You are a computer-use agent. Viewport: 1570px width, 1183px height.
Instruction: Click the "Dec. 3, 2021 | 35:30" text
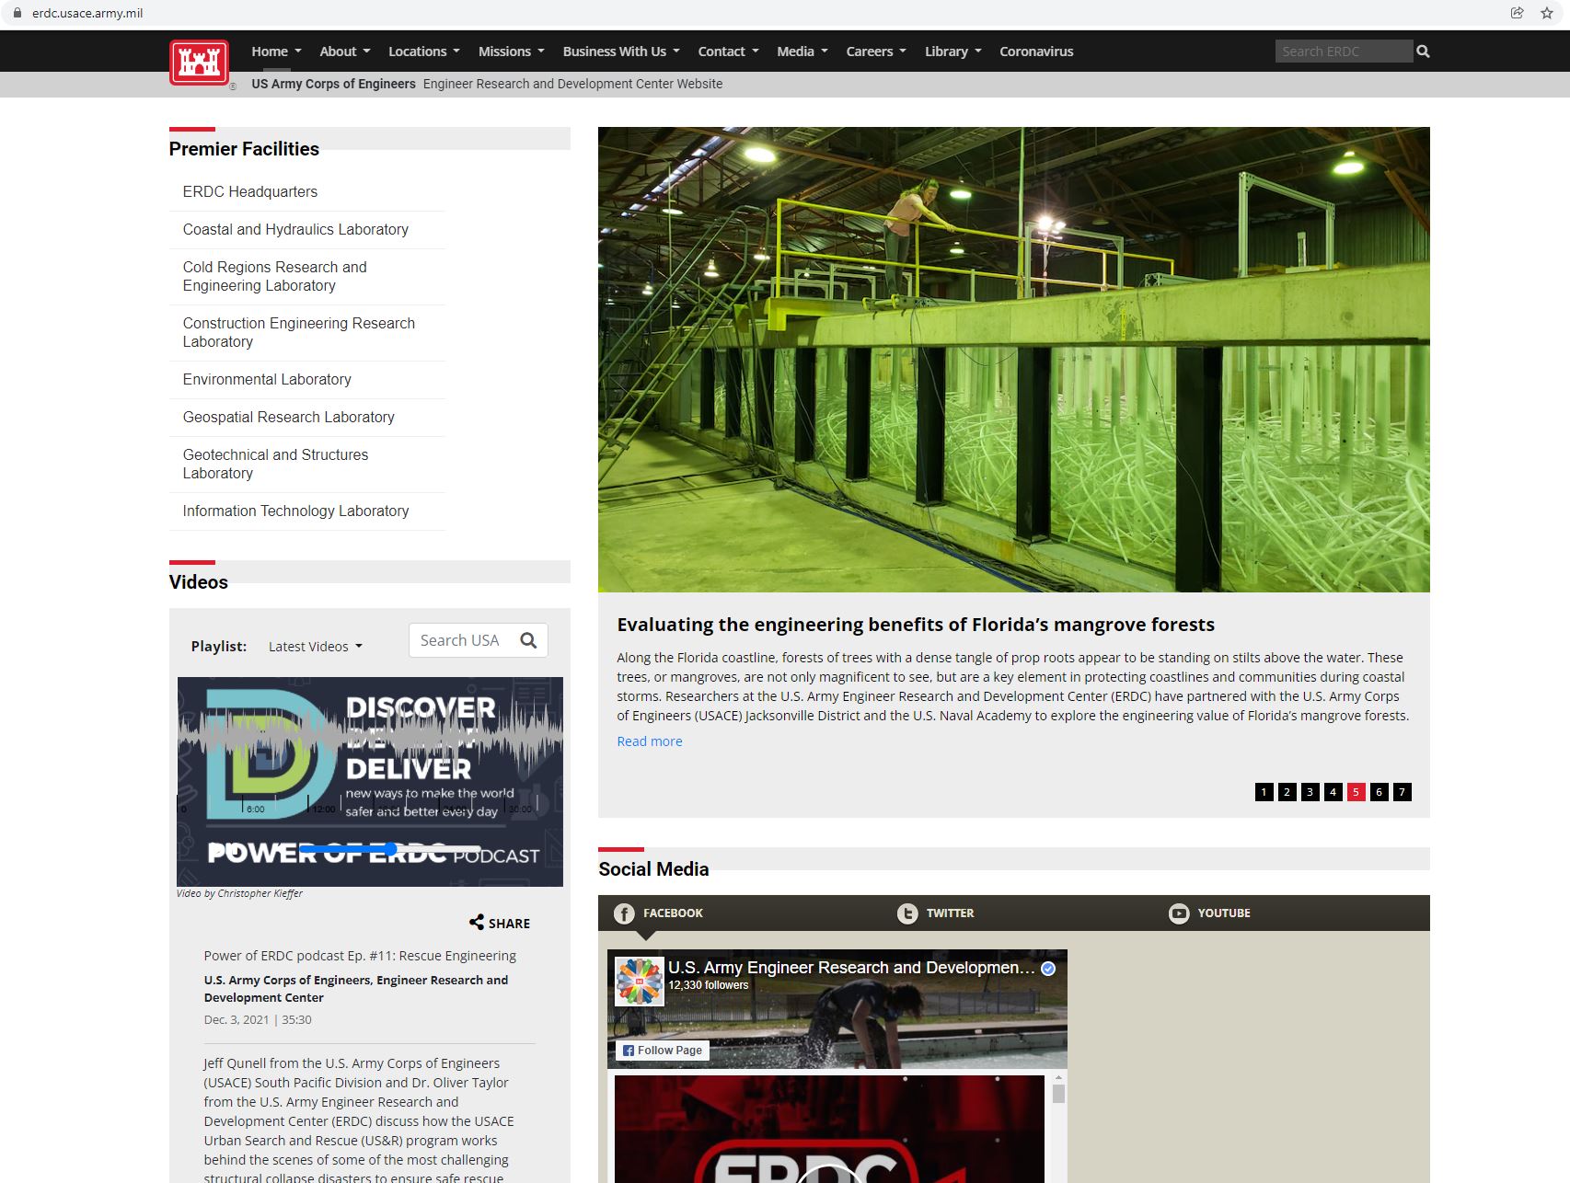258,1019
